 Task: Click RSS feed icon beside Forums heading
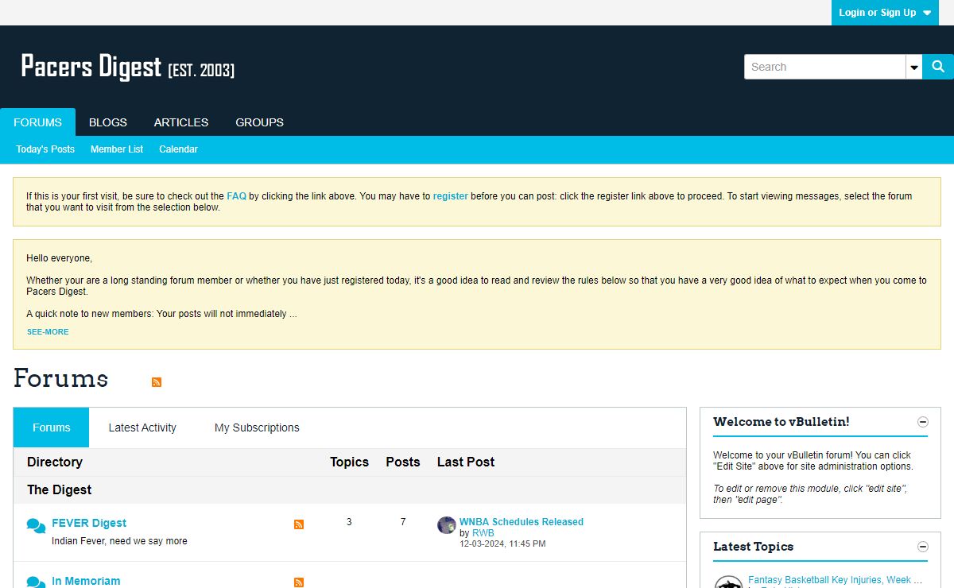tap(157, 382)
